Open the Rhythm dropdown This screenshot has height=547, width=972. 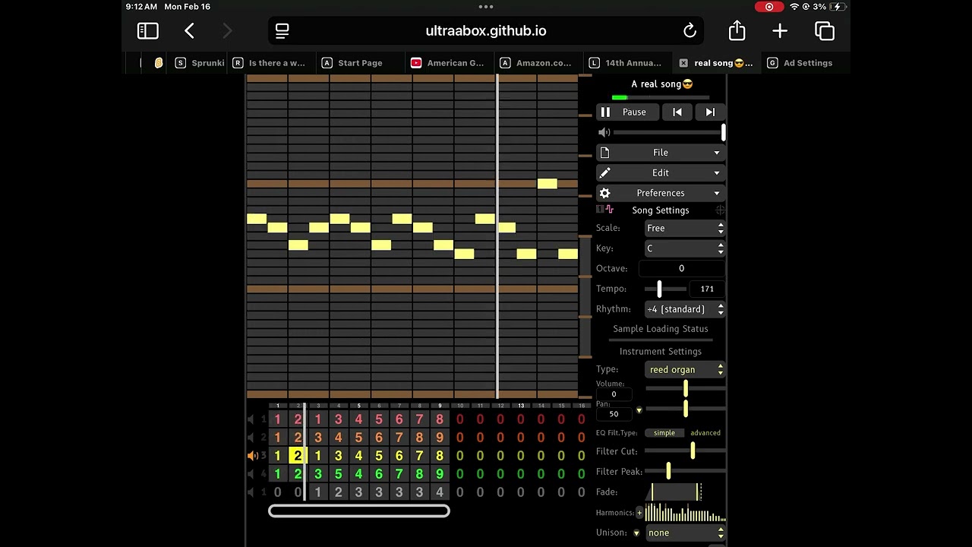click(x=685, y=309)
